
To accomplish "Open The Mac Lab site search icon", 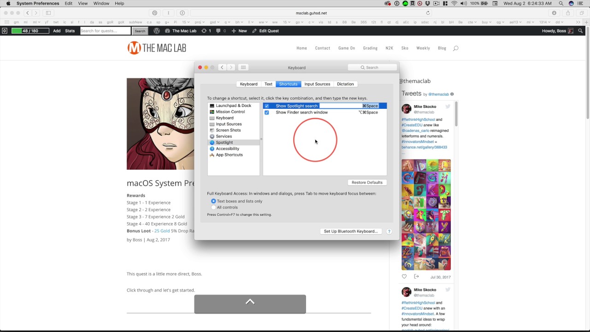I will click(455, 48).
